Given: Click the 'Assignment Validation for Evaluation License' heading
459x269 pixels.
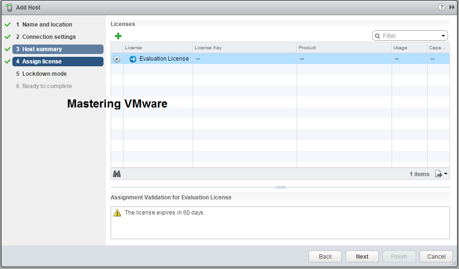Looking at the screenshot, I should [x=171, y=197].
